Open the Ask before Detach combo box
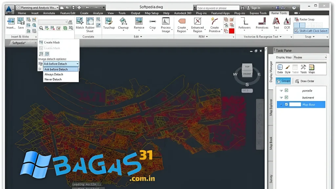Image resolution: width=336 pixels, height=189 pixels. 61,64
